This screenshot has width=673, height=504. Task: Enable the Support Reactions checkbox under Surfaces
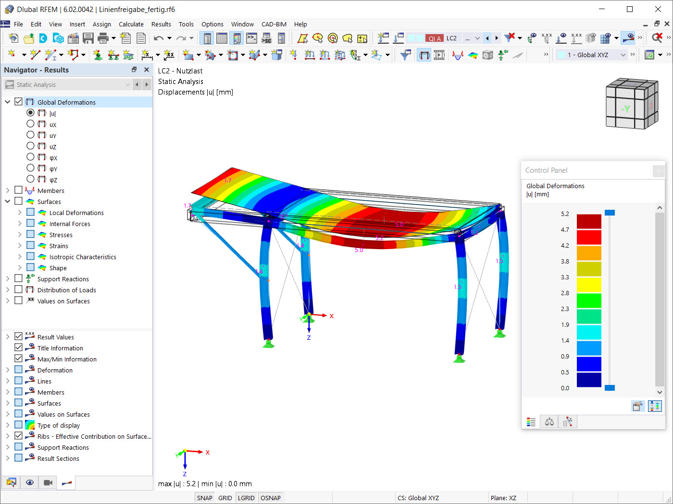(18, 278)
